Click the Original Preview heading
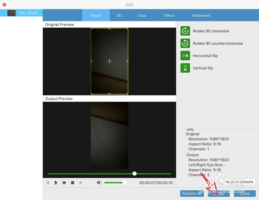 pos(60,25)
